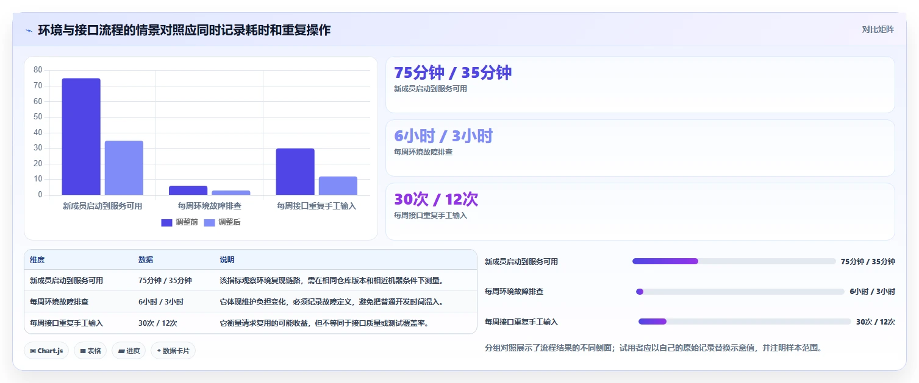Open the 30次 / 12次 data card
This screenshot has width=919, height=383.
click(x=640, y=212)
